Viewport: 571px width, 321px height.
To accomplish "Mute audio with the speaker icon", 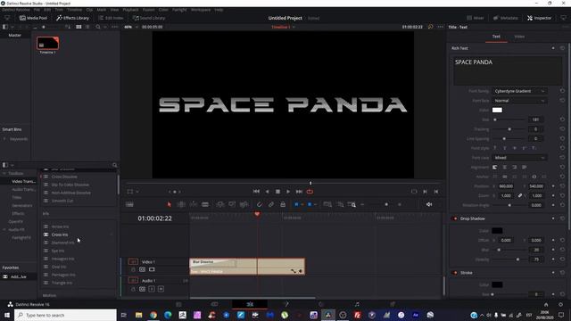I will coord(429,204).
